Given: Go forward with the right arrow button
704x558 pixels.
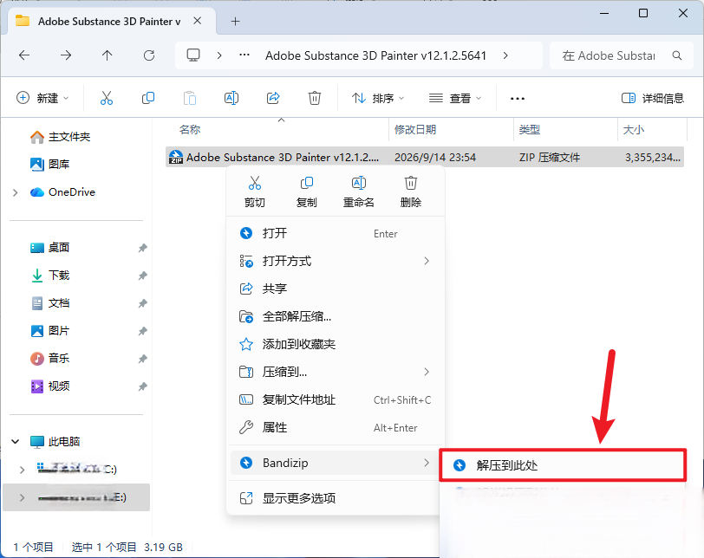Looking at the screenshot, I should pyautogui.click(x=66, y=55).
